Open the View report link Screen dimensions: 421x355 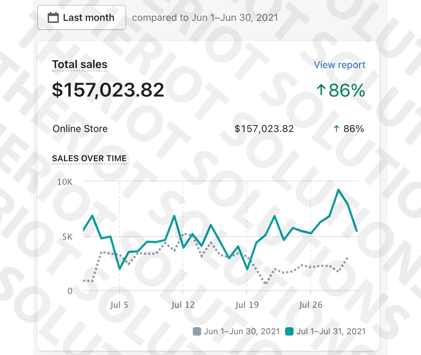339,65
